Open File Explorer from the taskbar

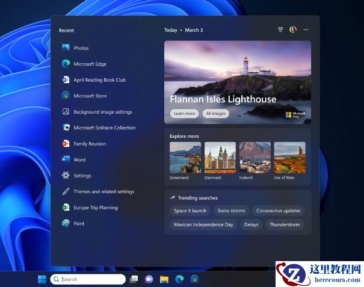(164, 279)
